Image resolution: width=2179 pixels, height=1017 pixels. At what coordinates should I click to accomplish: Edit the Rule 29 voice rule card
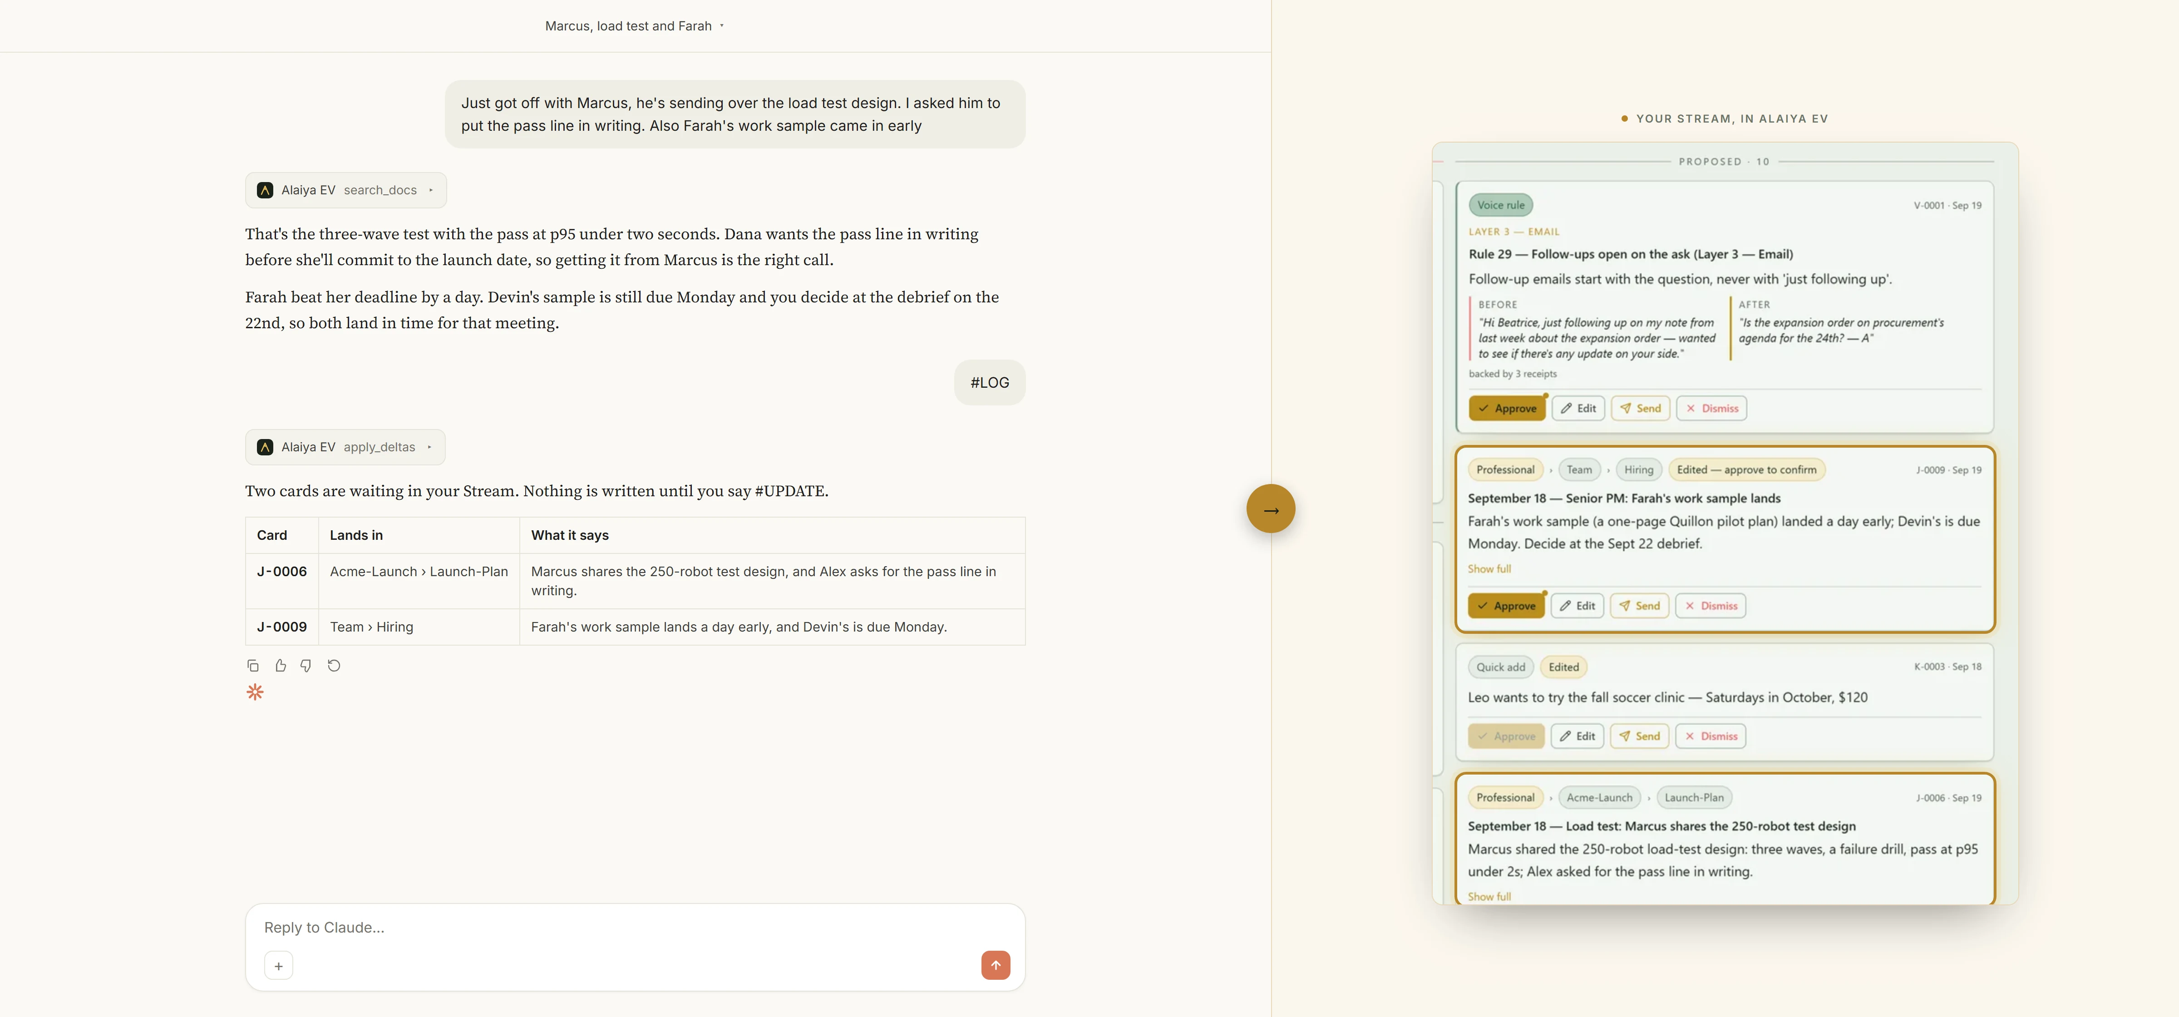click(1578, 409)
